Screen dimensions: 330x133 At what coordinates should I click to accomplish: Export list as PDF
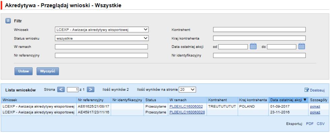pos(310,124)
